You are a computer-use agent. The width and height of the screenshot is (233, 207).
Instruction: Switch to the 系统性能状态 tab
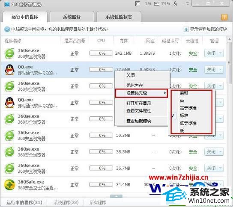[119, 17]
